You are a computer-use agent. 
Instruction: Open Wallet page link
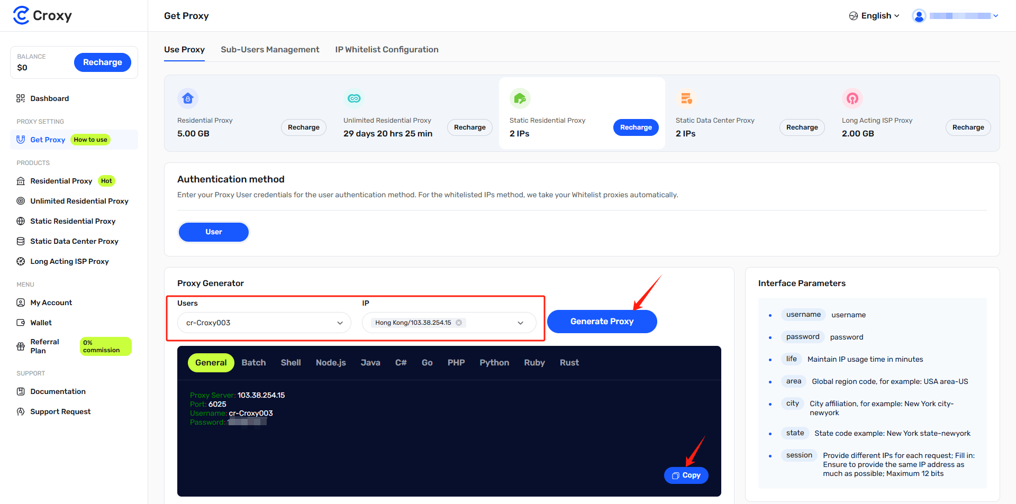click(x=41, y=323)
